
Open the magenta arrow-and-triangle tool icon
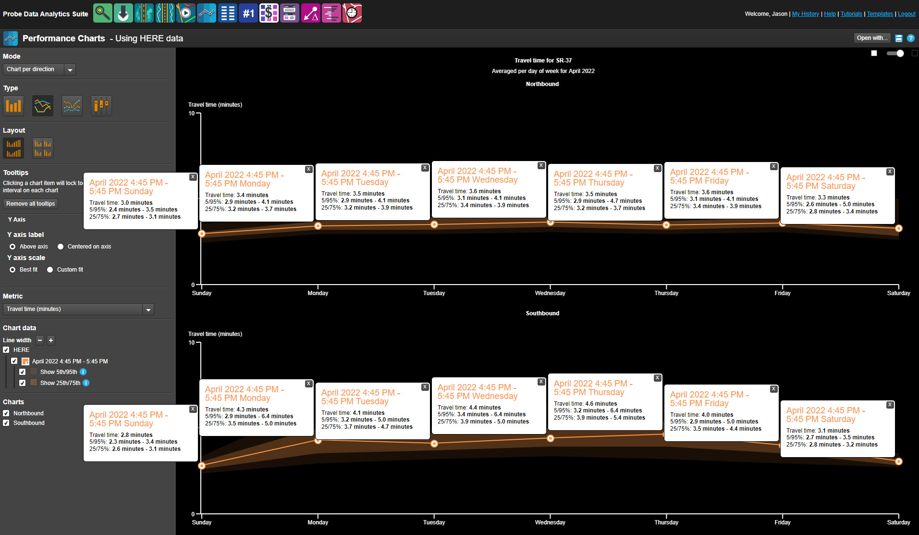(311, 13)
